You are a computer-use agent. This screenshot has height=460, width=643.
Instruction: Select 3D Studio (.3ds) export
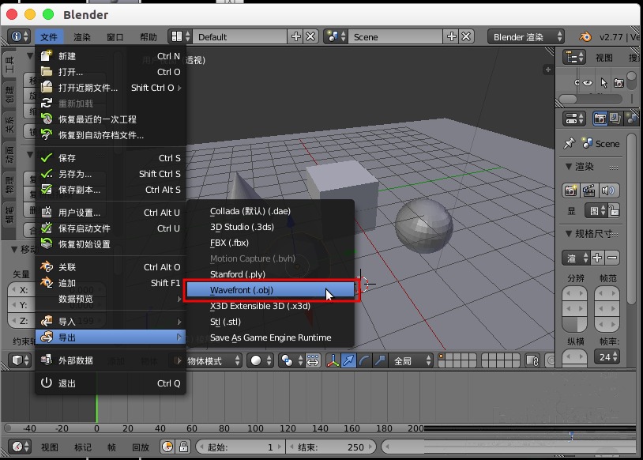tap(270, 227)
